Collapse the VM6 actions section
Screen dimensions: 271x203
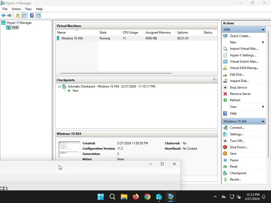[x=263, y=30]
